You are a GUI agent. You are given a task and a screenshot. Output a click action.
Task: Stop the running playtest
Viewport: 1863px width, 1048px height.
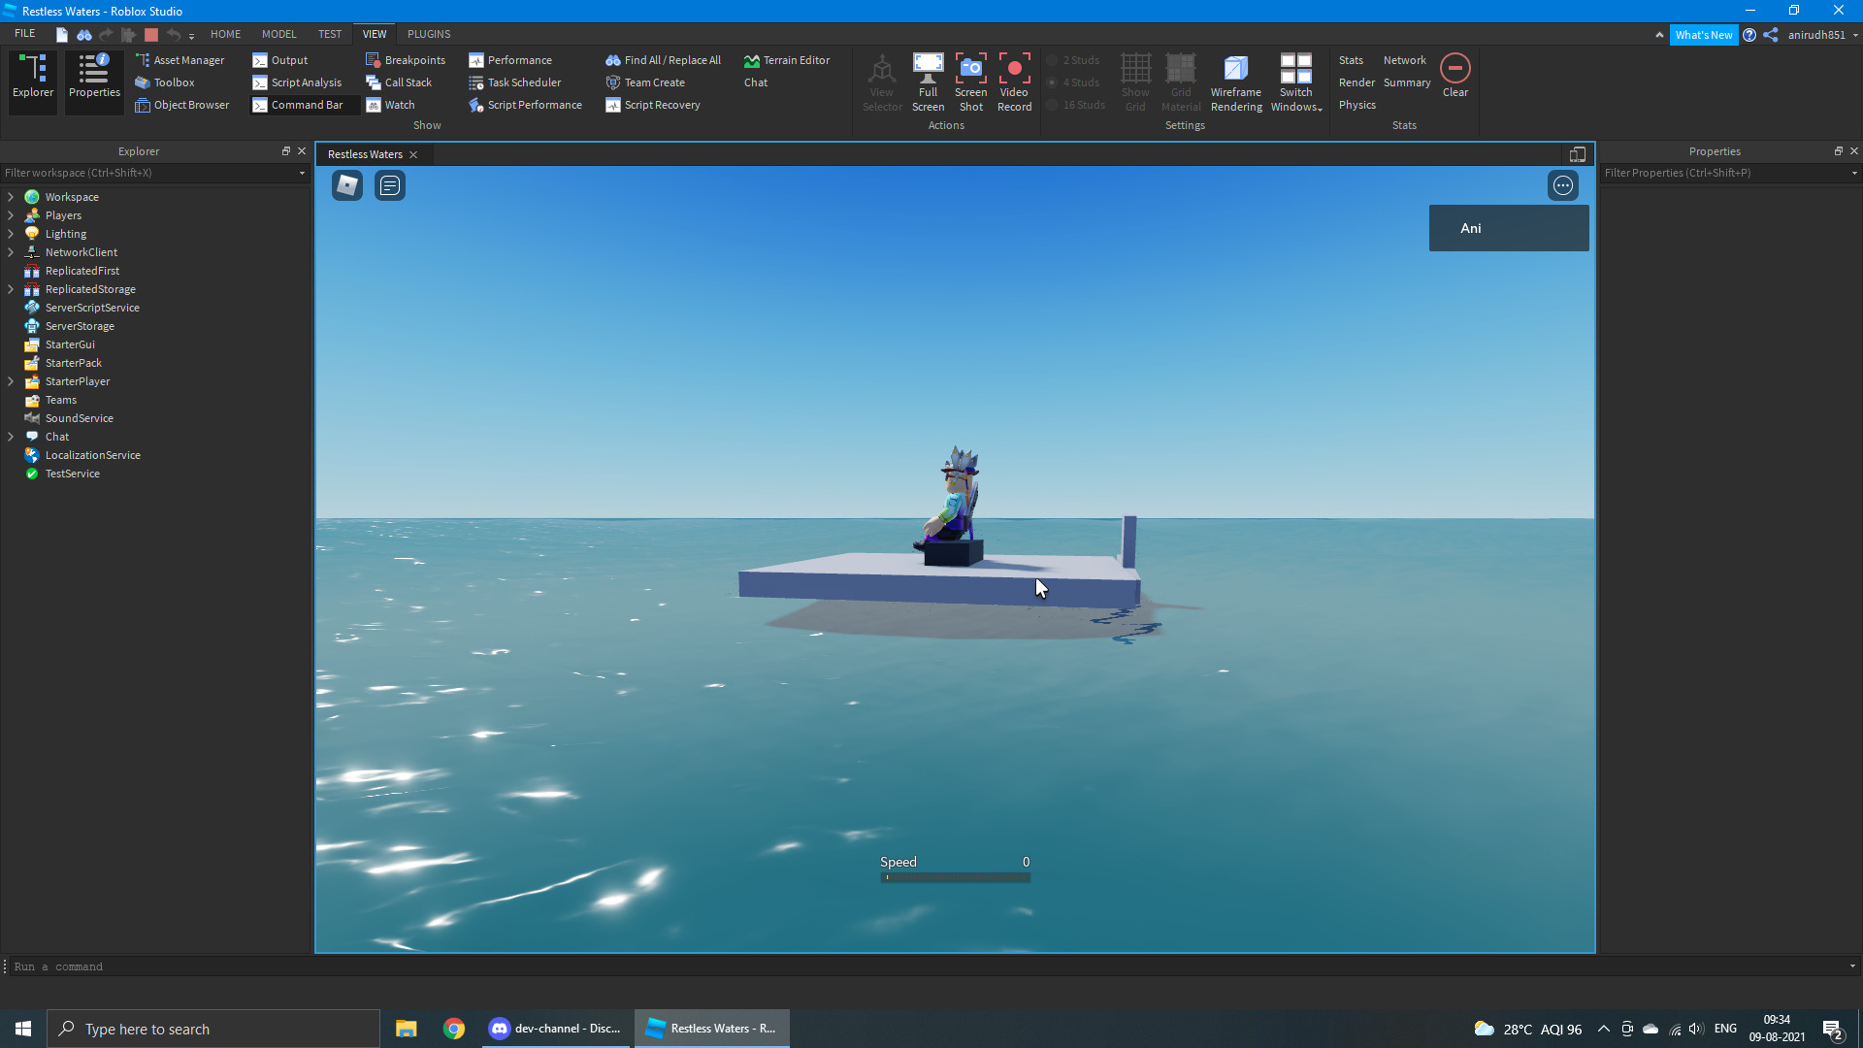pyautogui.click(x=151, y=35)
